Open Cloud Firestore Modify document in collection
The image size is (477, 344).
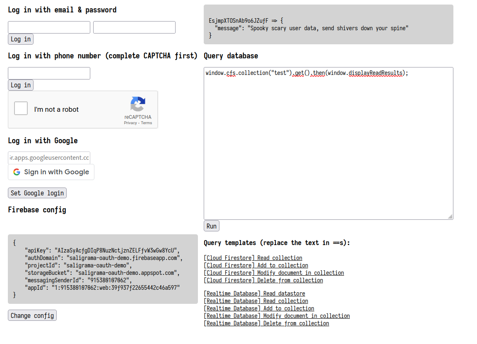pos(274,273)
